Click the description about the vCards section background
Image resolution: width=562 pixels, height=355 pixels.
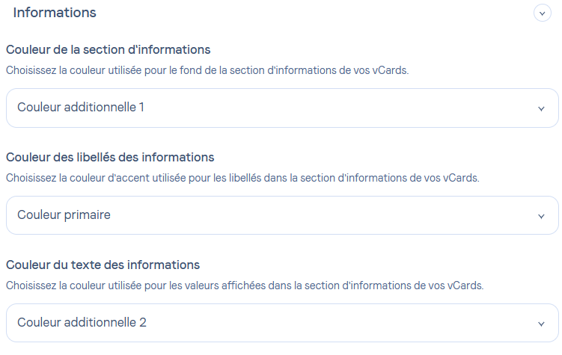(x=207, y=71)
